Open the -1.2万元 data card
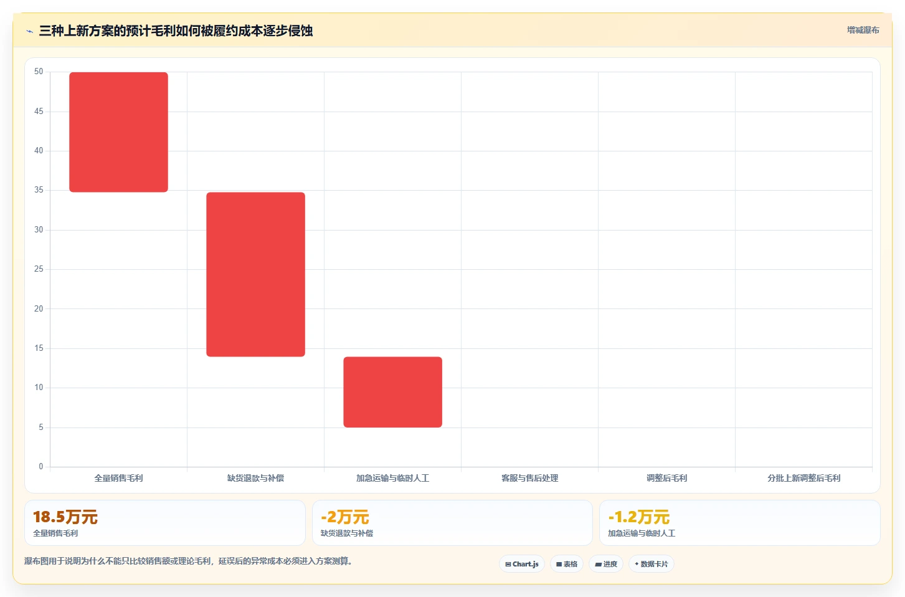Image resolution: width=905 pixels, height=597 pixels. (740, 523)
